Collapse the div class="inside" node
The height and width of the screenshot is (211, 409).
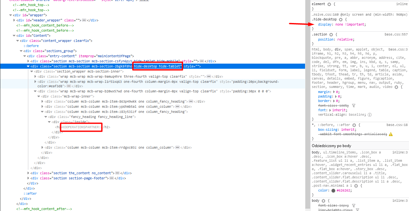click(x=49, y=122)
